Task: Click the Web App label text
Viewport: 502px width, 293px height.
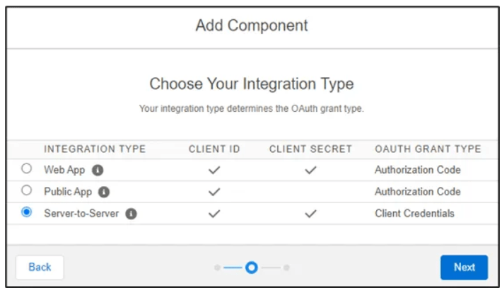Action: click(64, 170)
